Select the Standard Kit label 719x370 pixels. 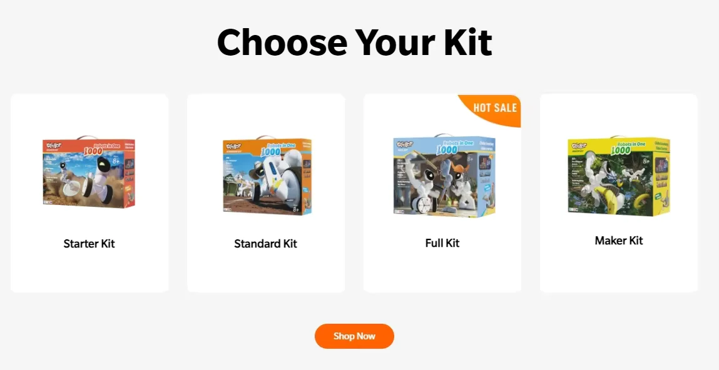[x=265, y=244]
